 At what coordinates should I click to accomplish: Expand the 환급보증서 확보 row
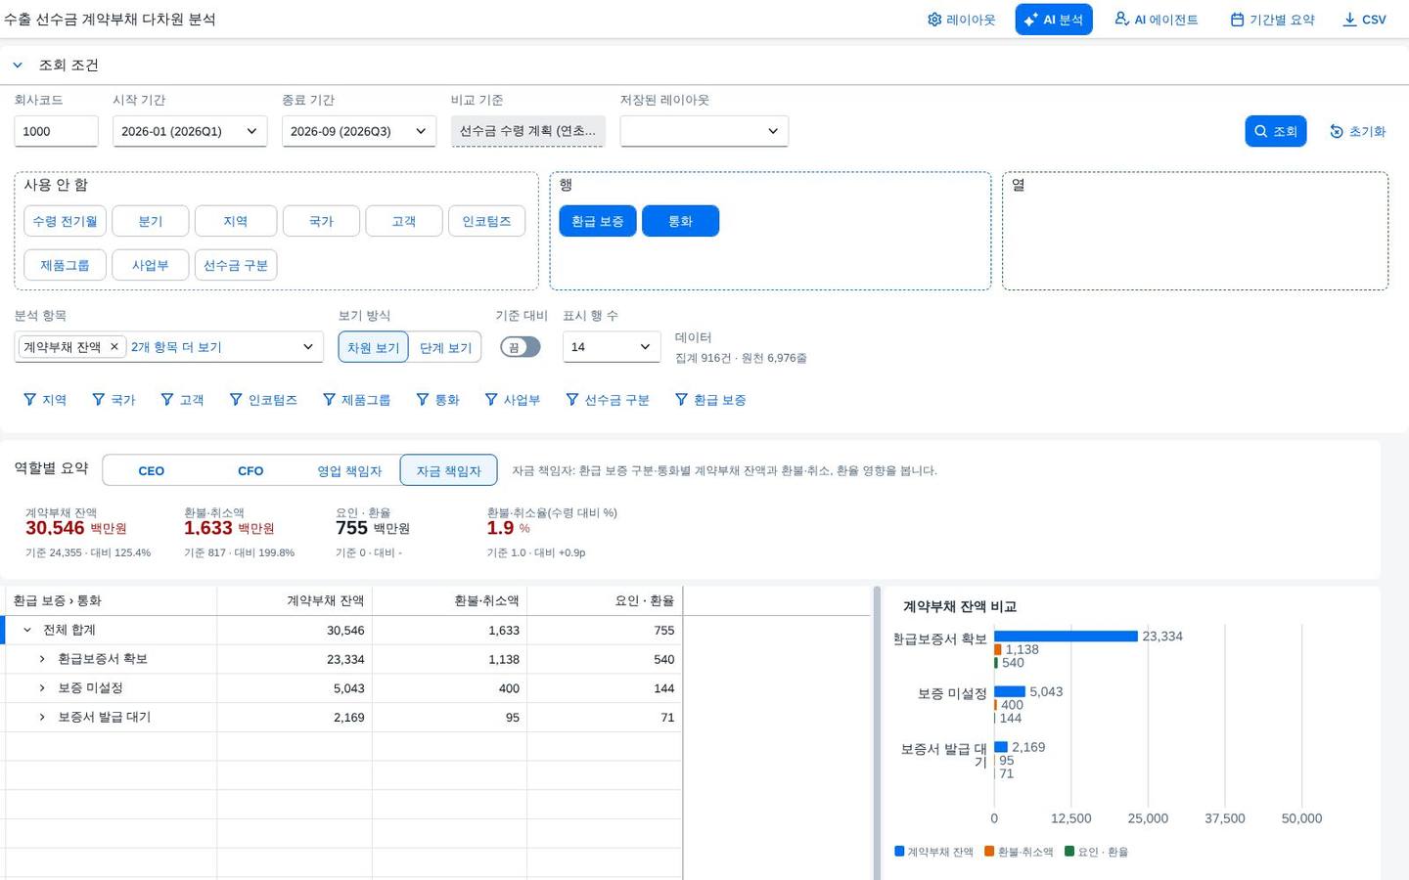point(42,659)
